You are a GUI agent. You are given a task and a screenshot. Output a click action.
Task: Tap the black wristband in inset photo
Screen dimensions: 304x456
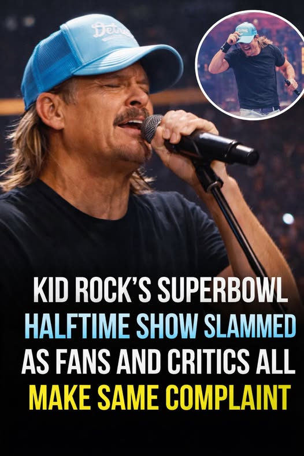pyautogui.click(x=225, y=47)
